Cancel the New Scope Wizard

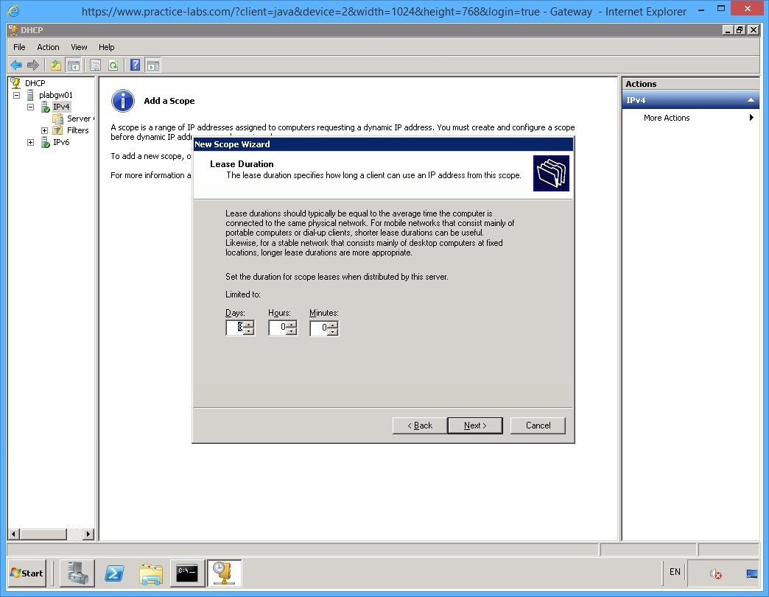(538, 425)
